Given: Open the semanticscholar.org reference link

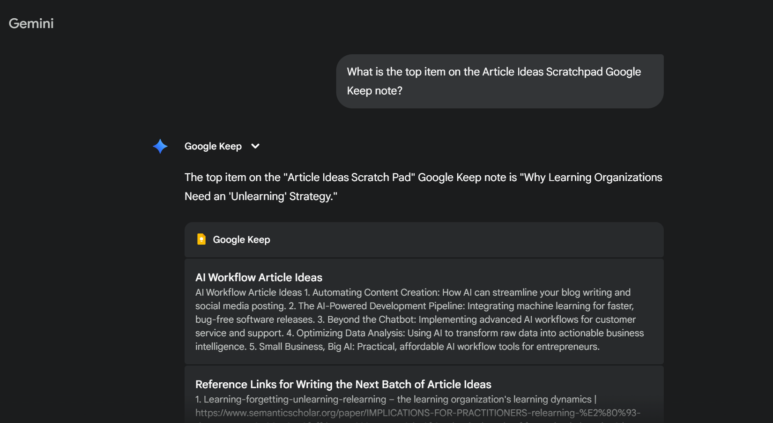Looking at the screenshot, I should (417, 413).
